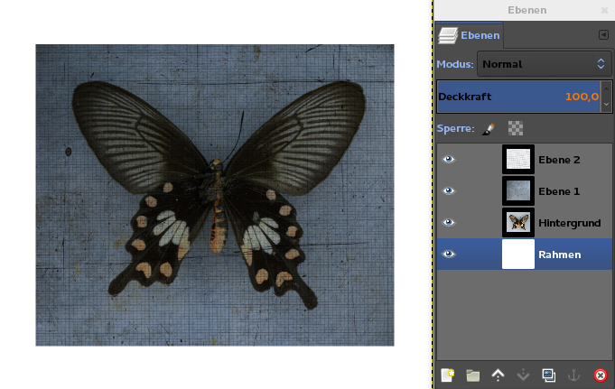Click the Hintergrund butterfly thumbnail
This screenshot has width=615, height=389.
pyautogui.click(x=518, y=222)
